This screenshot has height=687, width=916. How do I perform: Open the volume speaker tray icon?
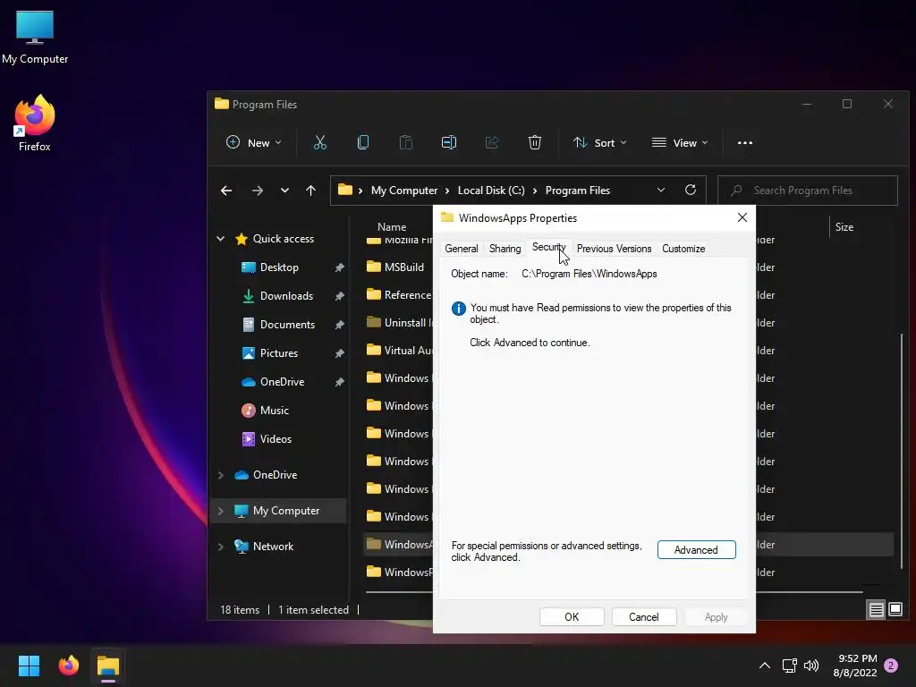pyautogui.click(x=810, y=666)
